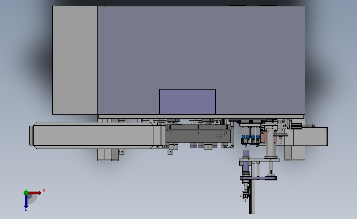The width and height of the screenshot is (357, 219).
Task: Select the long left conveyor body
Action: (93, 136)
